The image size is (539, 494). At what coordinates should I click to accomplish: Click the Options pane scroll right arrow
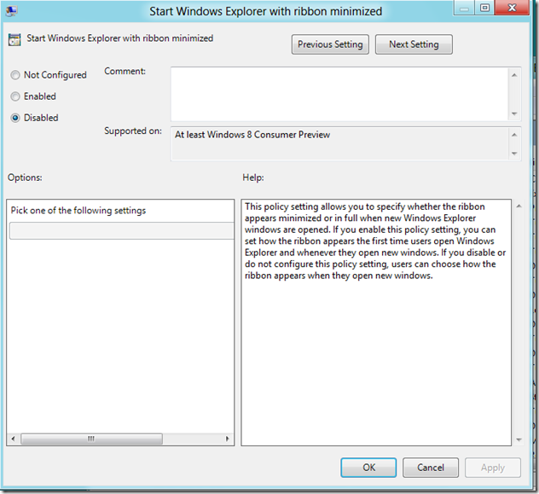227,439
